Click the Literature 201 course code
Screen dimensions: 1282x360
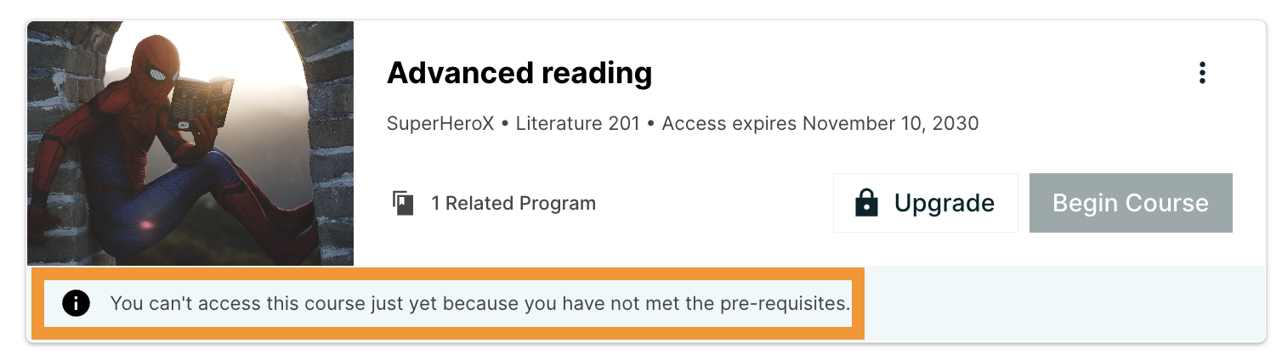pyautogui.click(x=577, y=124)
